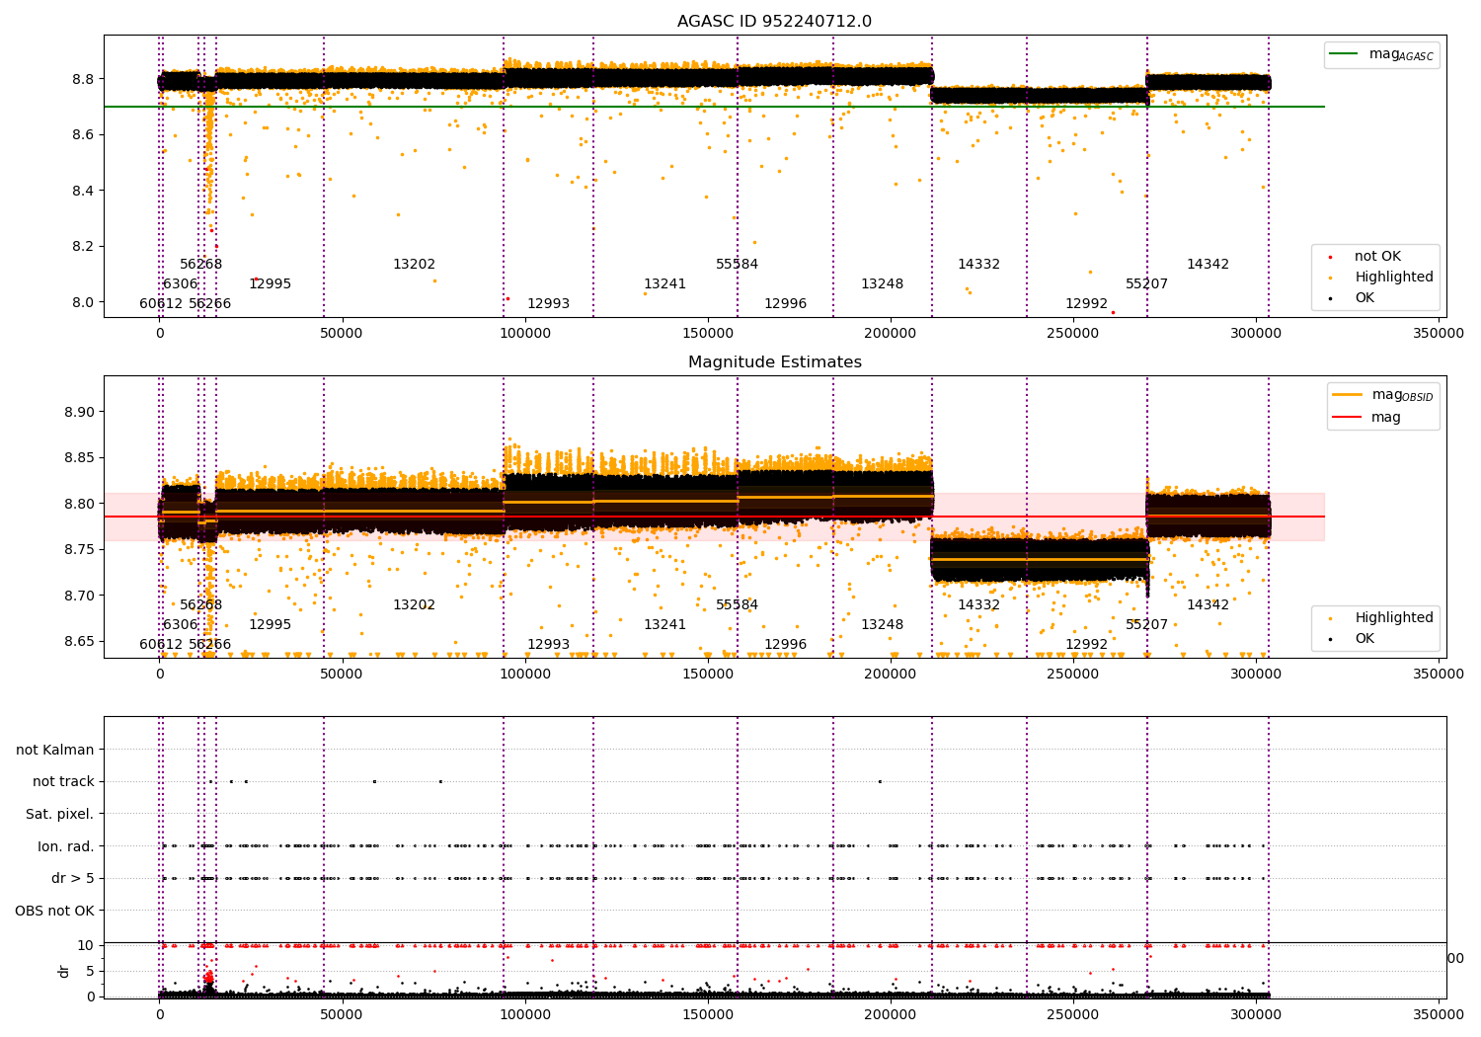1481x1037 pixels.
Task: Click obsid label 12996 in the AGASC ID plot
Action: click(x=786, y=304)
